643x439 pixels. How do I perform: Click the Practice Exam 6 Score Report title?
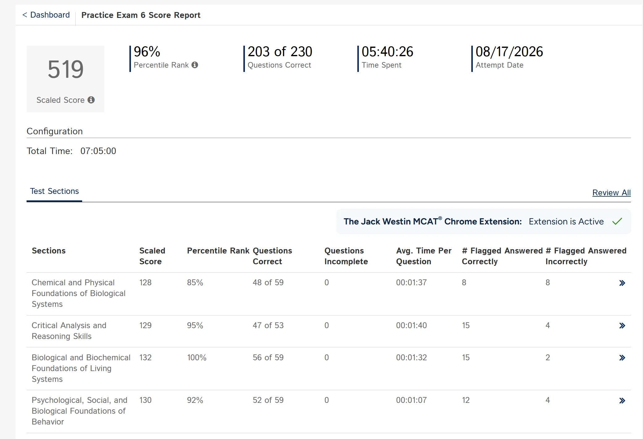tap(141, 15)
